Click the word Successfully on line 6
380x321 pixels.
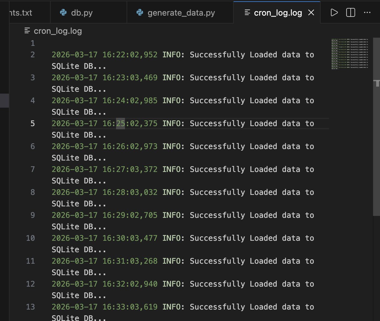pos(217,146)
